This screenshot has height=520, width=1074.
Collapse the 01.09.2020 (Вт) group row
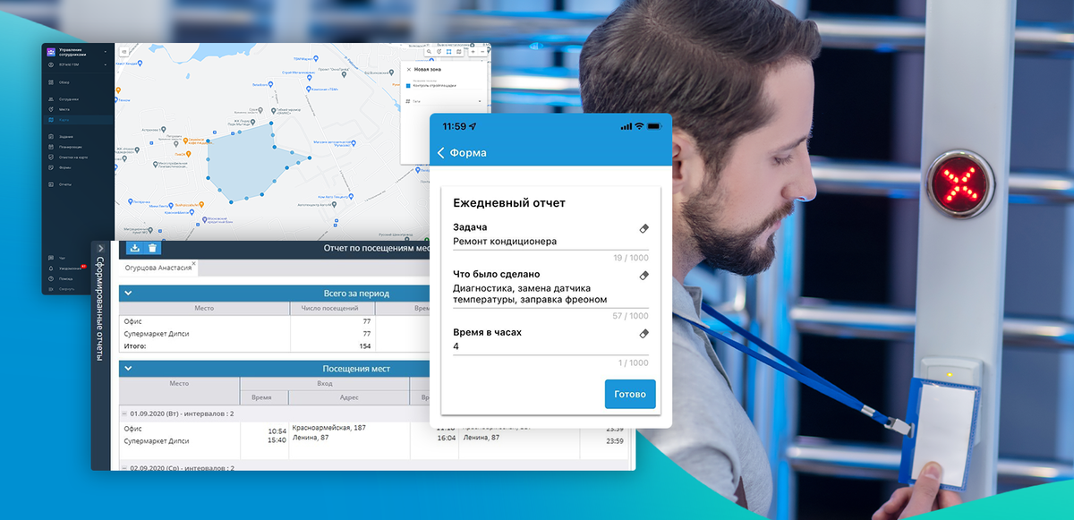tap(126, 413)
